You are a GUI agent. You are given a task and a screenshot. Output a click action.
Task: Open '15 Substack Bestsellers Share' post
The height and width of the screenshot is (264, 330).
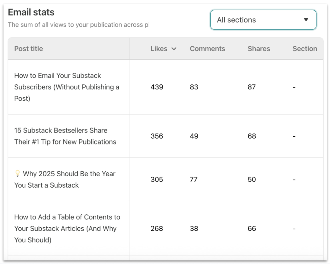click(x=65, y=136)
